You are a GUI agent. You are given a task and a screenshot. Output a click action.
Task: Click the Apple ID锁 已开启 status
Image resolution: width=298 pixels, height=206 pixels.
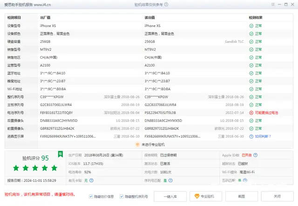[247, 155]
